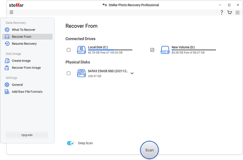Click the What To Recover icon

pyautogui.click(x=7, y=30)
